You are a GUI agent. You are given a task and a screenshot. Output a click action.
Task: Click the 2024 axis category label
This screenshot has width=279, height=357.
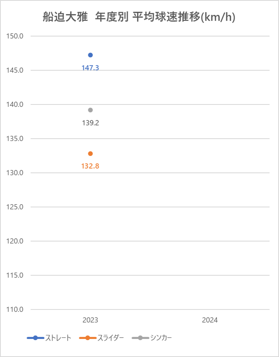(x=210, y=320)
